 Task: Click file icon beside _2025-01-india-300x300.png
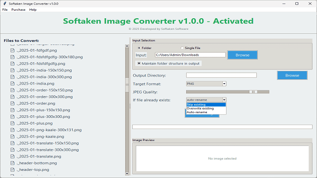(x=12, y=77)
